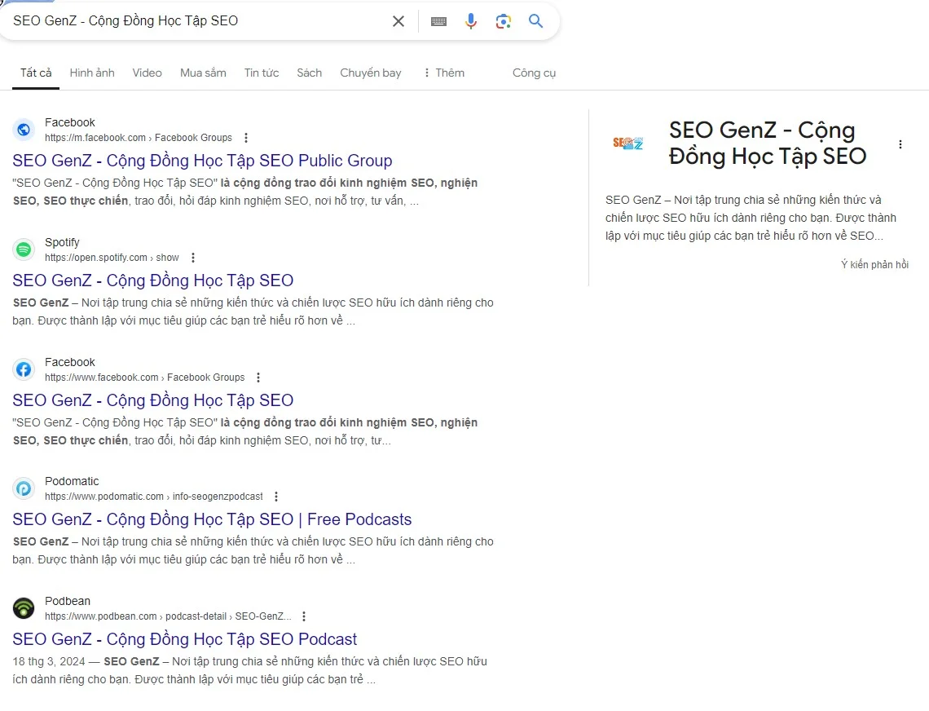The height and width of the screenshot is (711, 929).
Task: Open the Chuyến bay tab
Action: coord(370,73)
